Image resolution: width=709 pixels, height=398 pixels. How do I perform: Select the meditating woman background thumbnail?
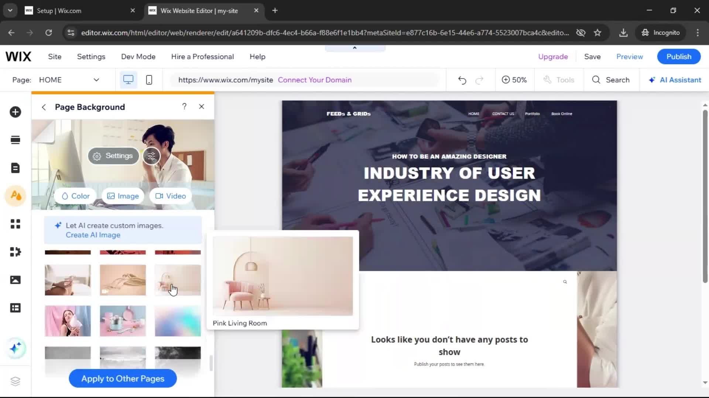(x=68, y=280)
